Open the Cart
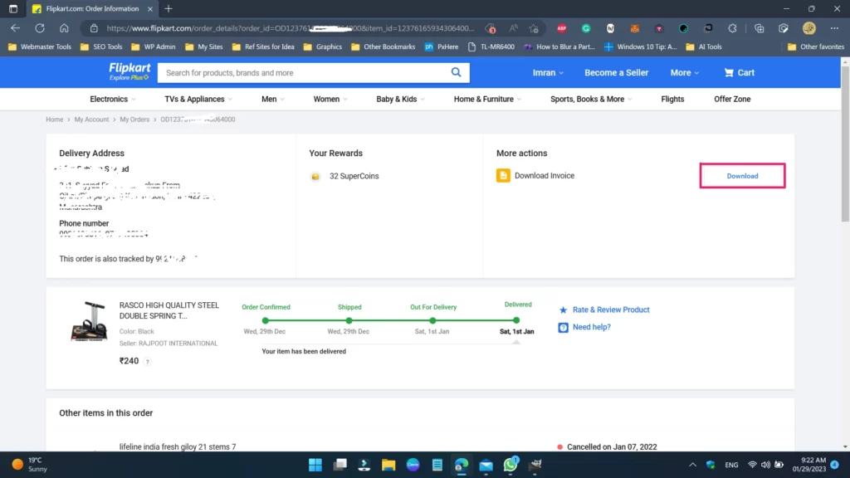The width and height of the screenshot is (850, 478). point(739,73)
